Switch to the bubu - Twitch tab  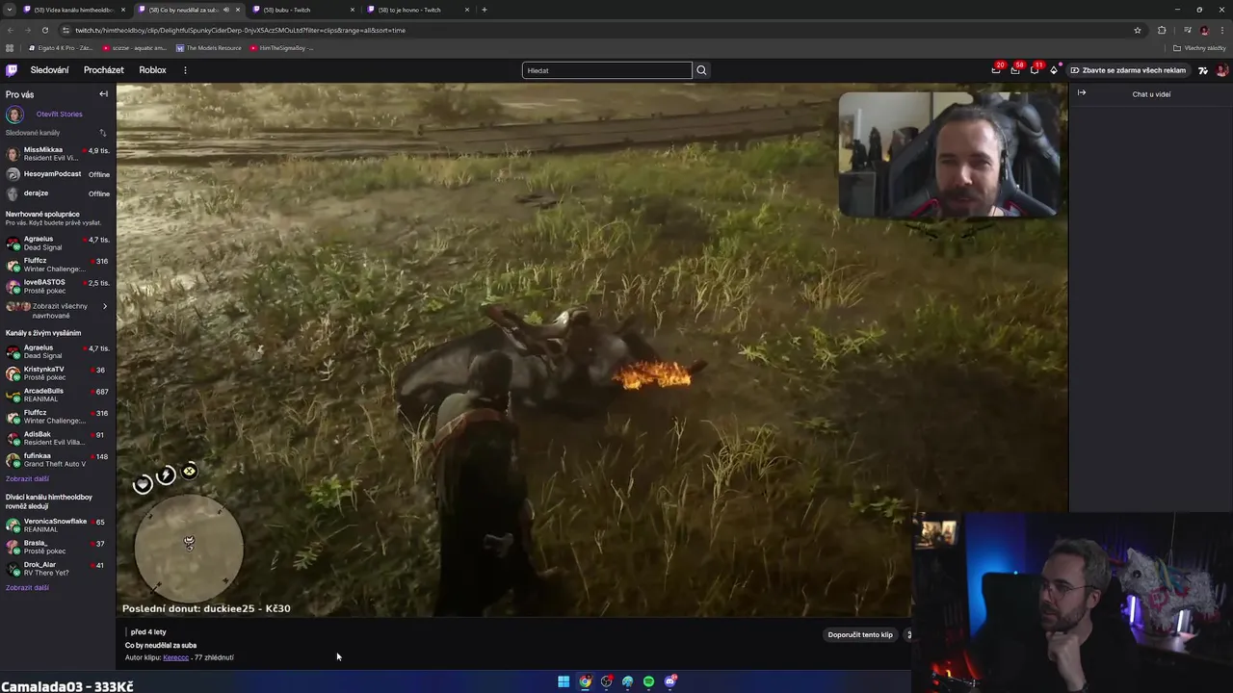click(303, 10)
